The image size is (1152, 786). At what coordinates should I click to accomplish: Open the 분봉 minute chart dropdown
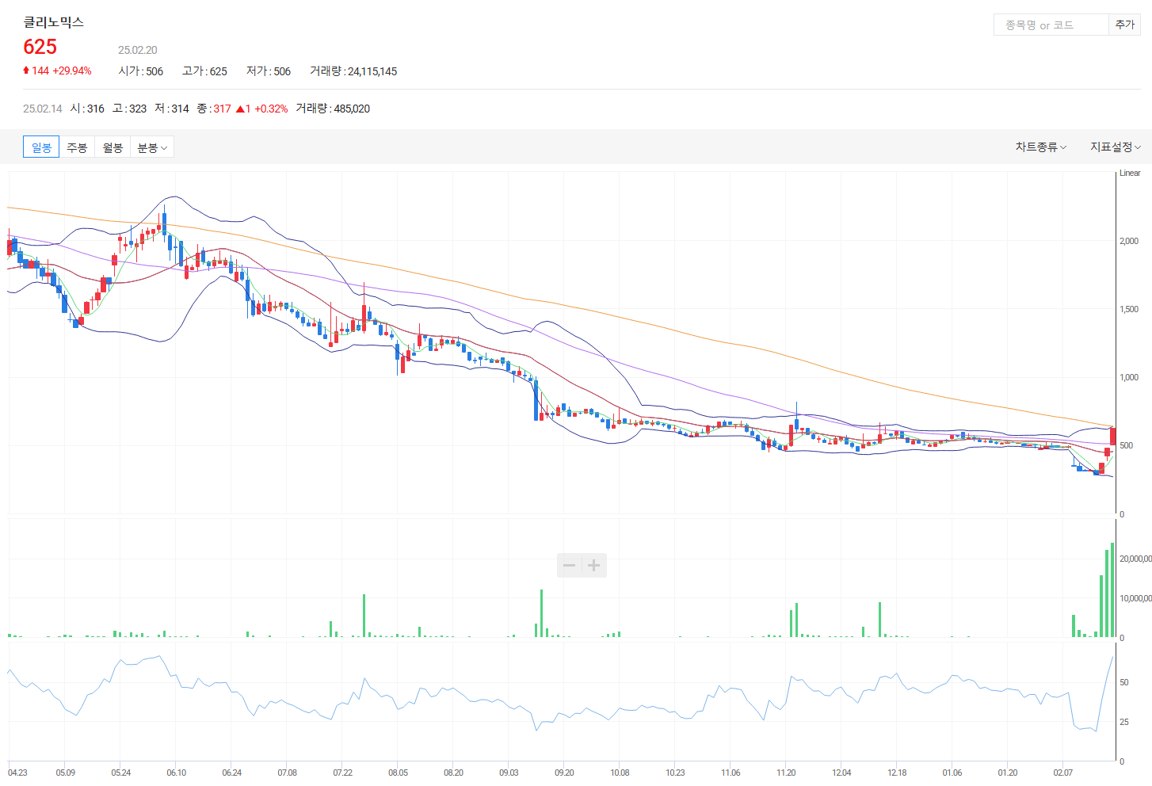click(152, 147)
